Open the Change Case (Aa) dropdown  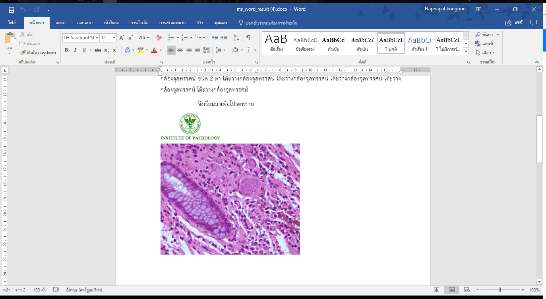pyautogui.click(x=144, y=38)
